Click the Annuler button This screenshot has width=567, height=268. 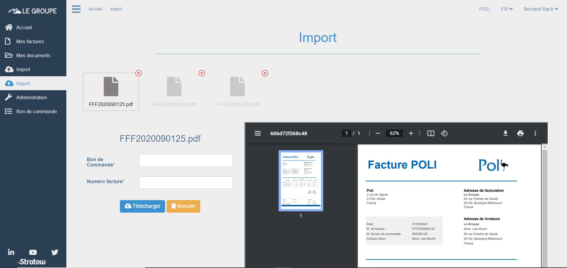tap(183, 206)
